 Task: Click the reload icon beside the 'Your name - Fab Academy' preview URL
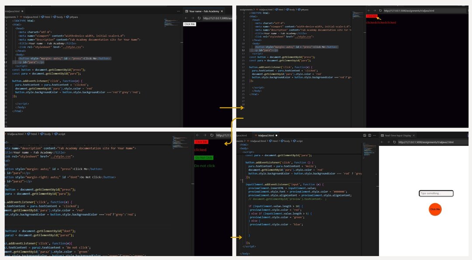point(199,18)
